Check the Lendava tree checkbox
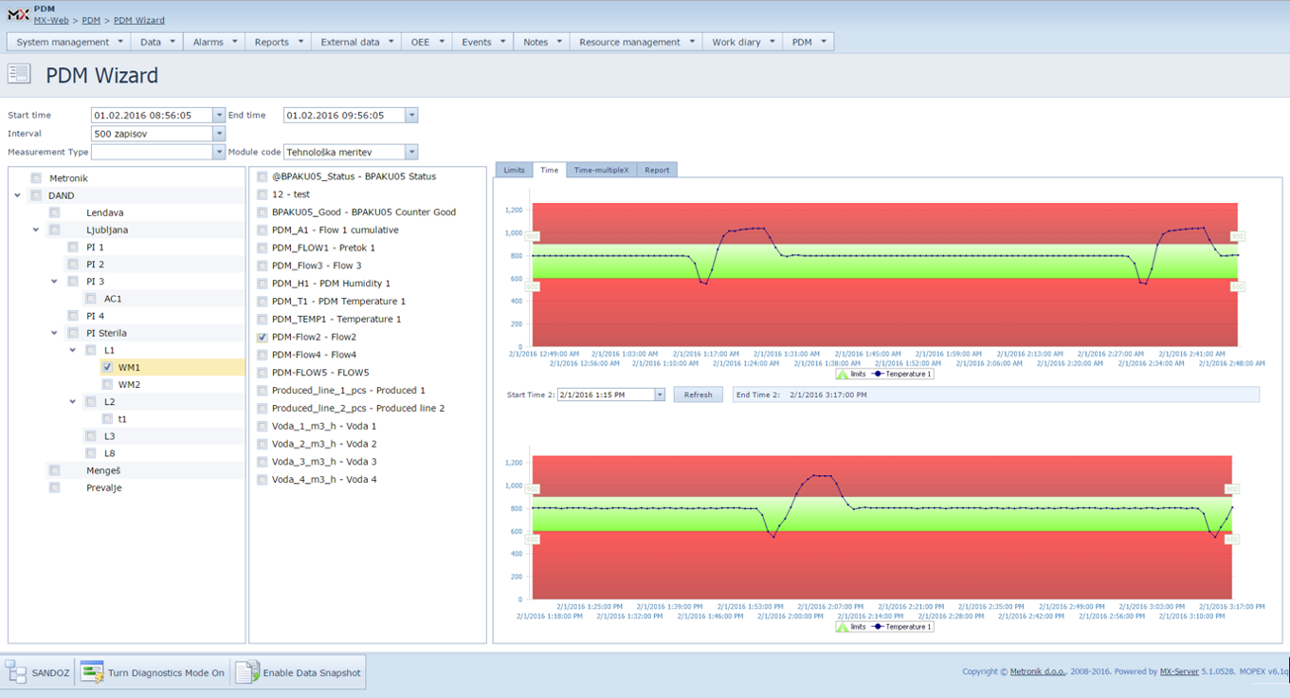This screenshot has height=698, width=1290. coord(55,212)
